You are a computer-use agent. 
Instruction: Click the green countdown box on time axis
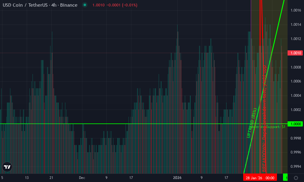tap(285, 177)
